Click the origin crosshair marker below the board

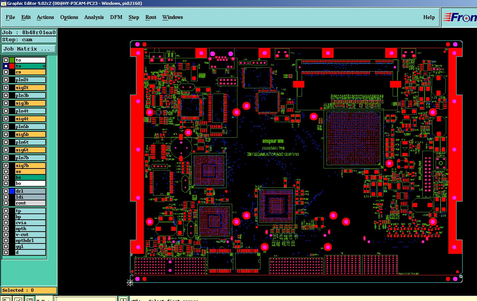130,283
